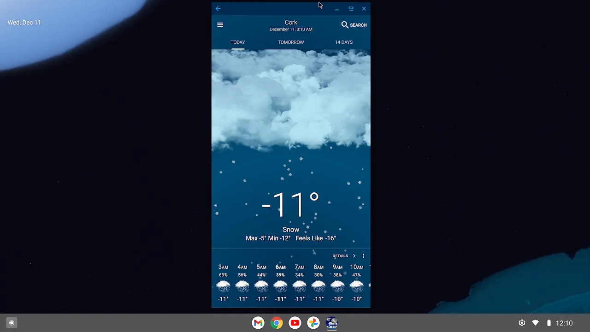Click the 44% precipitation value at 5AM
This screenshot has width=590, height=332.
pyautogui.click(x=261, y=275)
